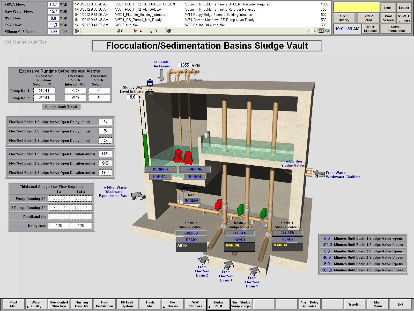Open Alarm History
The width and height of the screenshot is (414, 311).
tap(344, 18)
